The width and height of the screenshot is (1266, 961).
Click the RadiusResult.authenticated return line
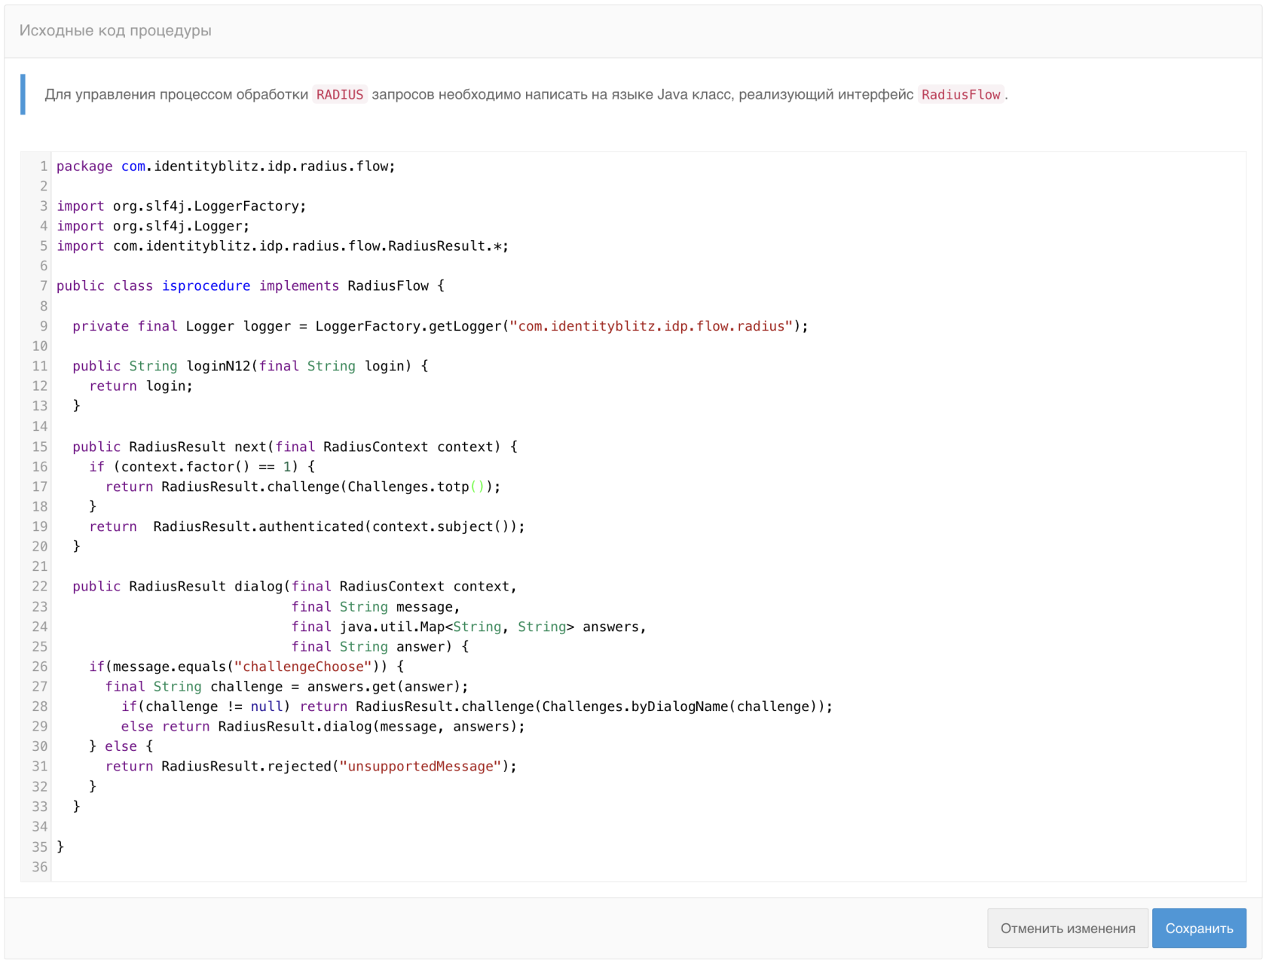[307, 526]
